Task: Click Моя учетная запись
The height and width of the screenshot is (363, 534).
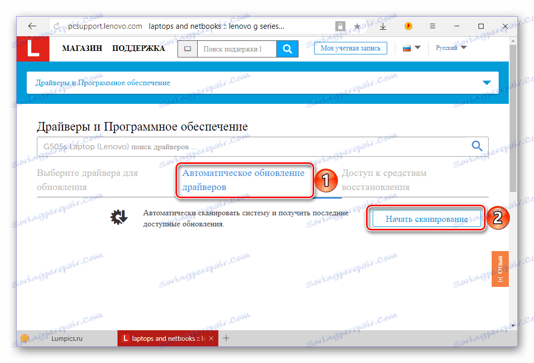Action: 350,47
